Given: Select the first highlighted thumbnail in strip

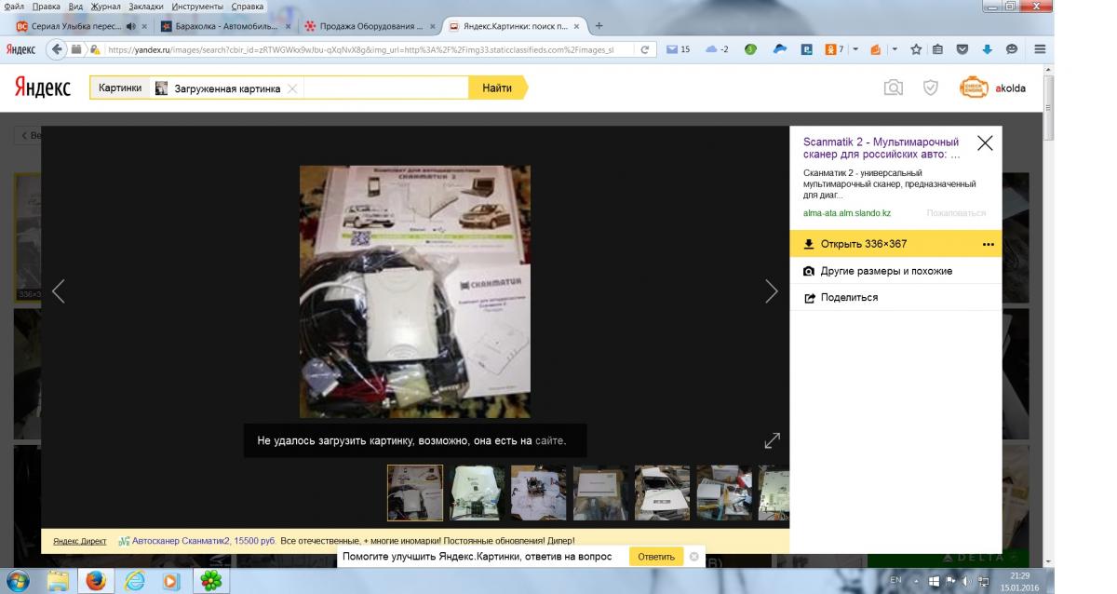Looking at the screenshot, I should pyautogui.click(x=415, y=493).
